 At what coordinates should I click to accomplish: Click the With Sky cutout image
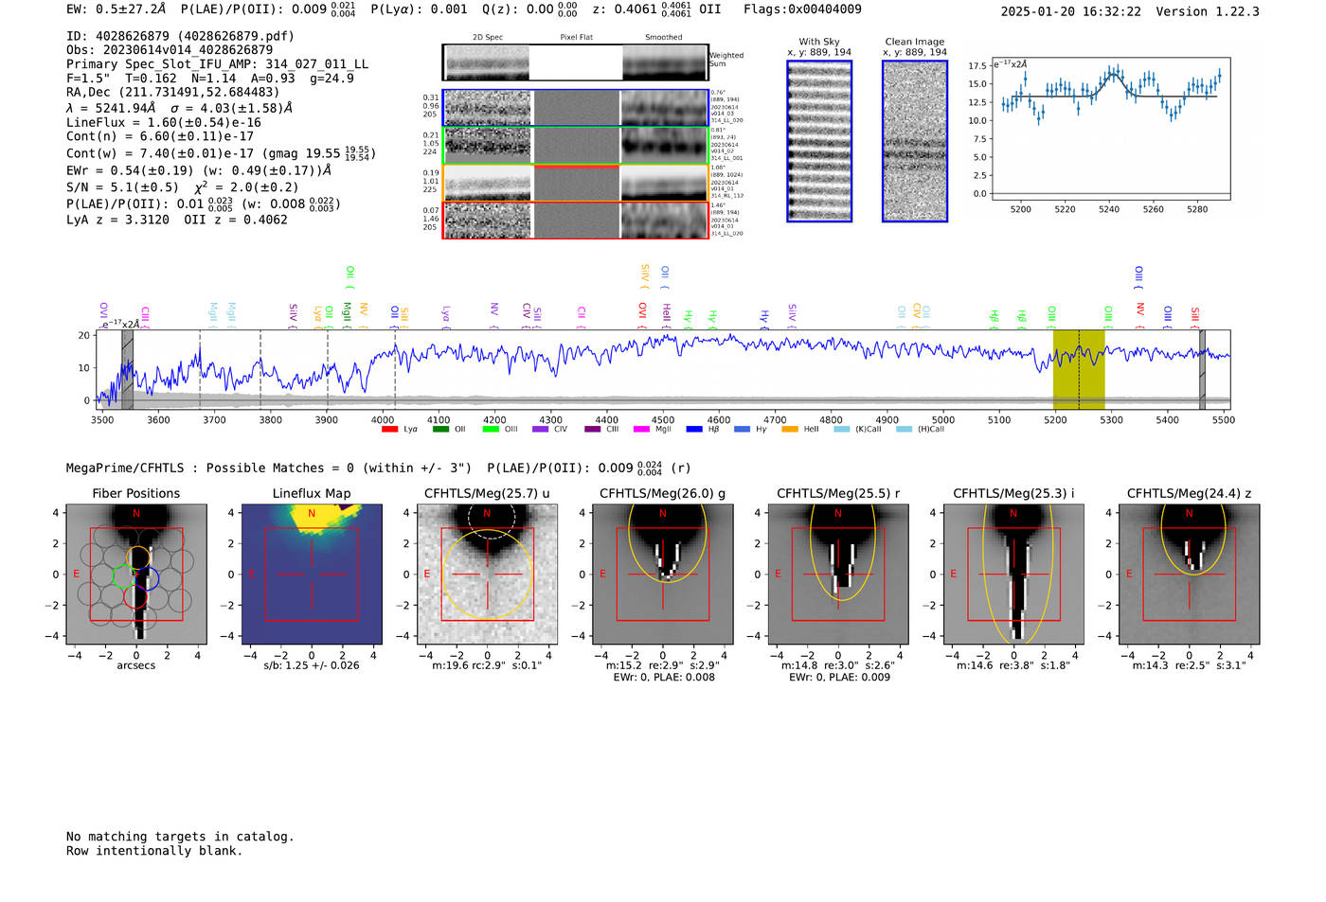pyautogui.click(x=819, y=141)
